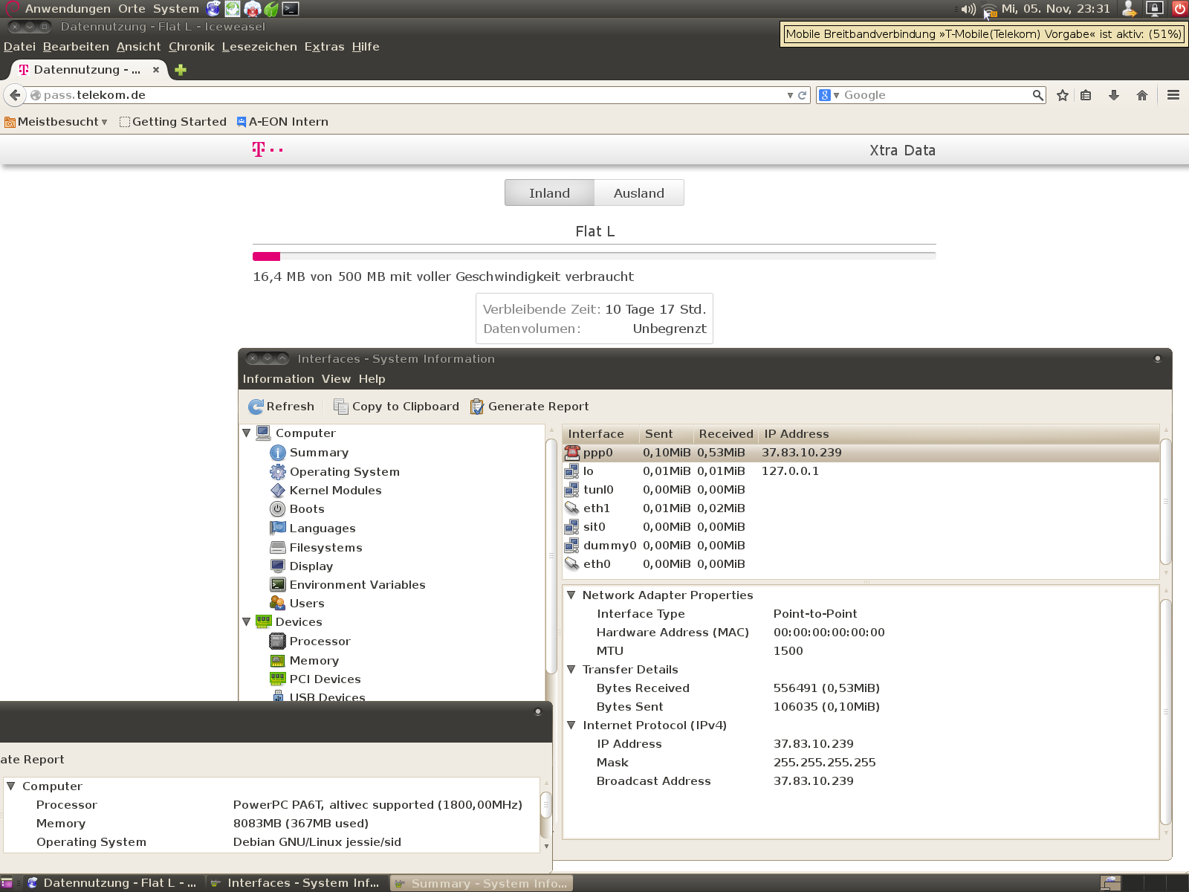
Task: Open the View menu in System Information
Action: click(x=336, y=379)
